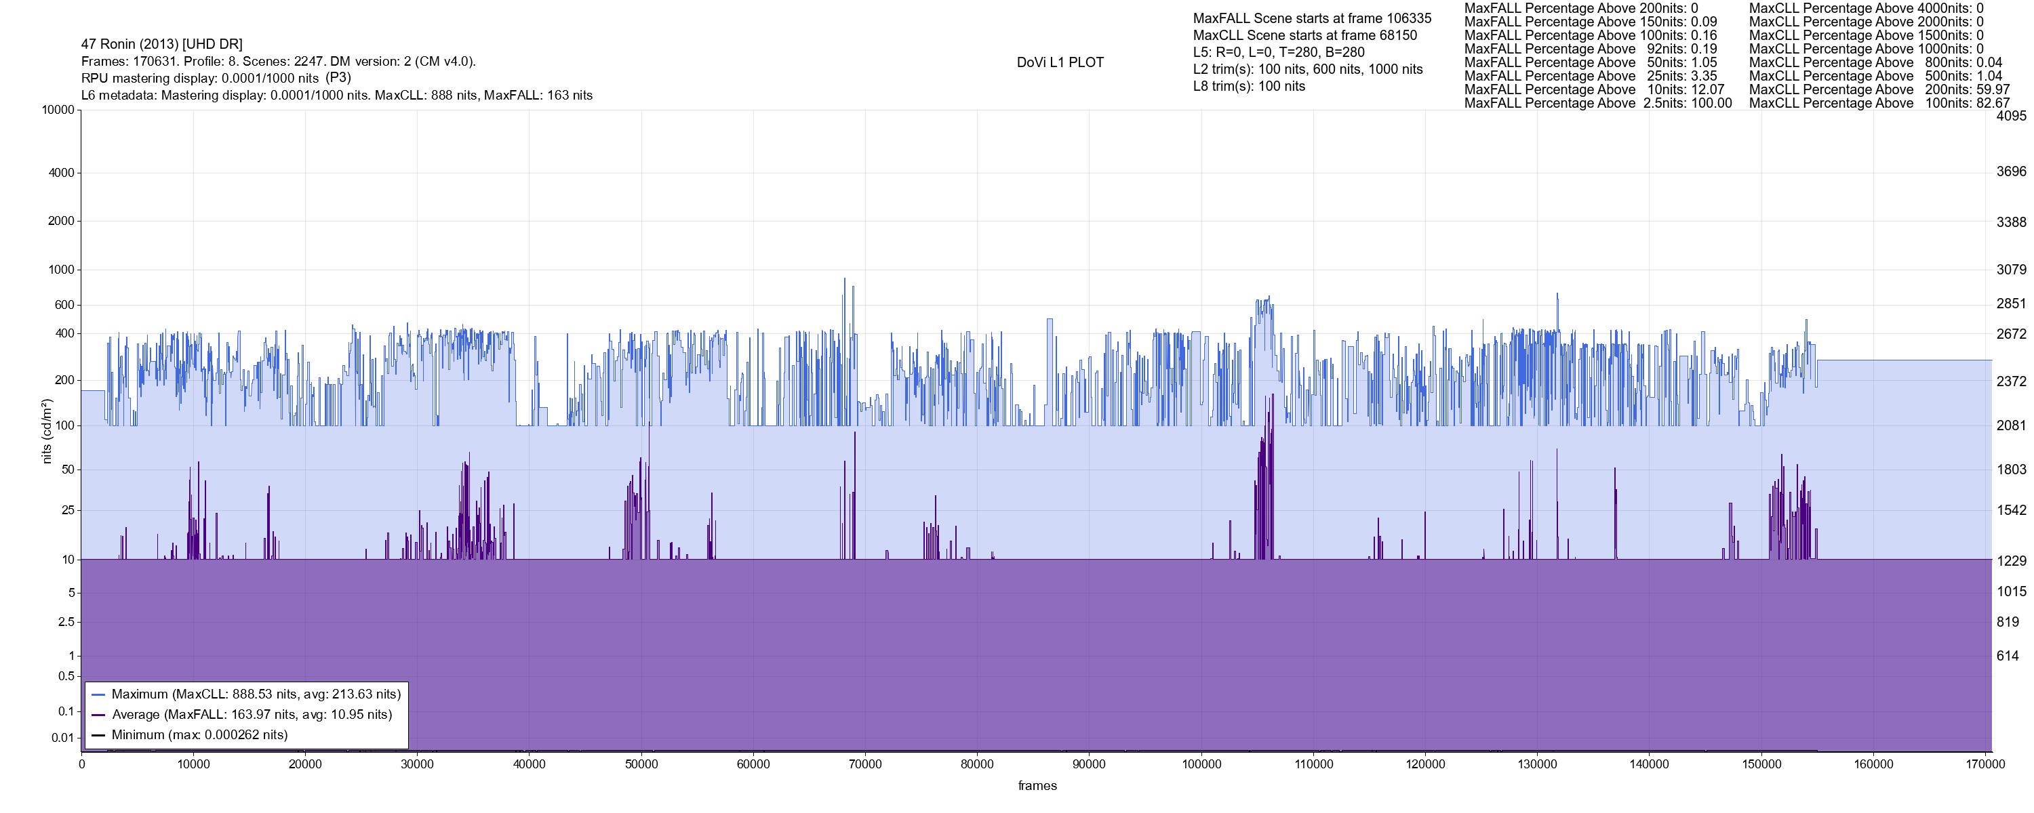Viewport: 2034px width, 813px height.
Task: Click the DoVi L1 PLOT title
Action: pos(1060,62)
